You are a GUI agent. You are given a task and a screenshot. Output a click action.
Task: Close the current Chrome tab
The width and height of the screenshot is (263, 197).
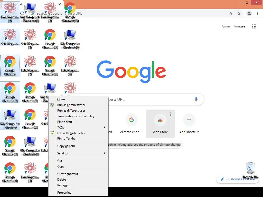(60, 4)
